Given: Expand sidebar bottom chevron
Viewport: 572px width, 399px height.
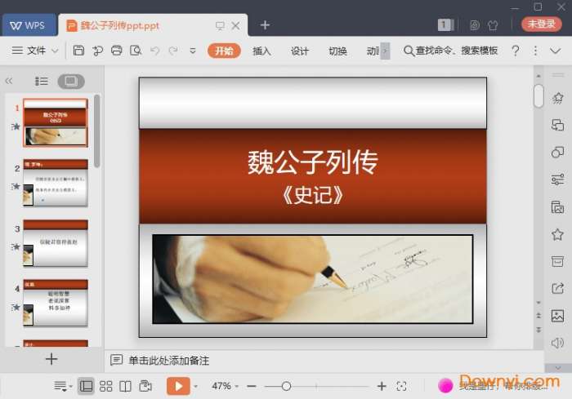Looking at the screenshot, I should coord(558,368).
